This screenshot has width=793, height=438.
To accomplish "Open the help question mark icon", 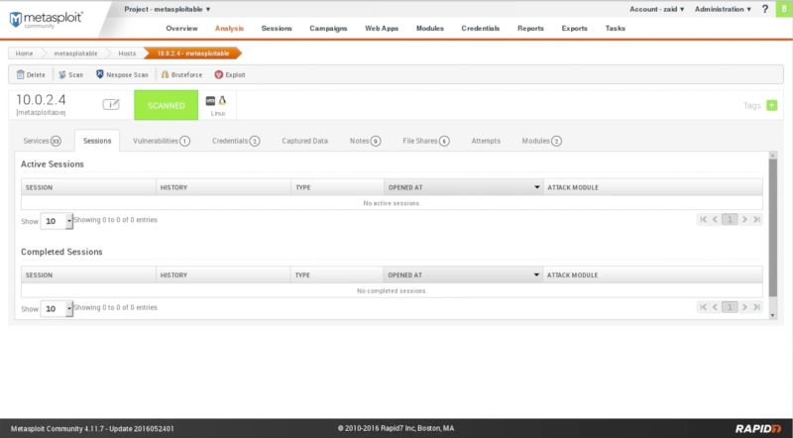I will click(x=765, y=9).
